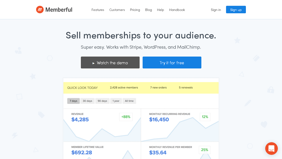Open the Pricing page

(135, 10)
